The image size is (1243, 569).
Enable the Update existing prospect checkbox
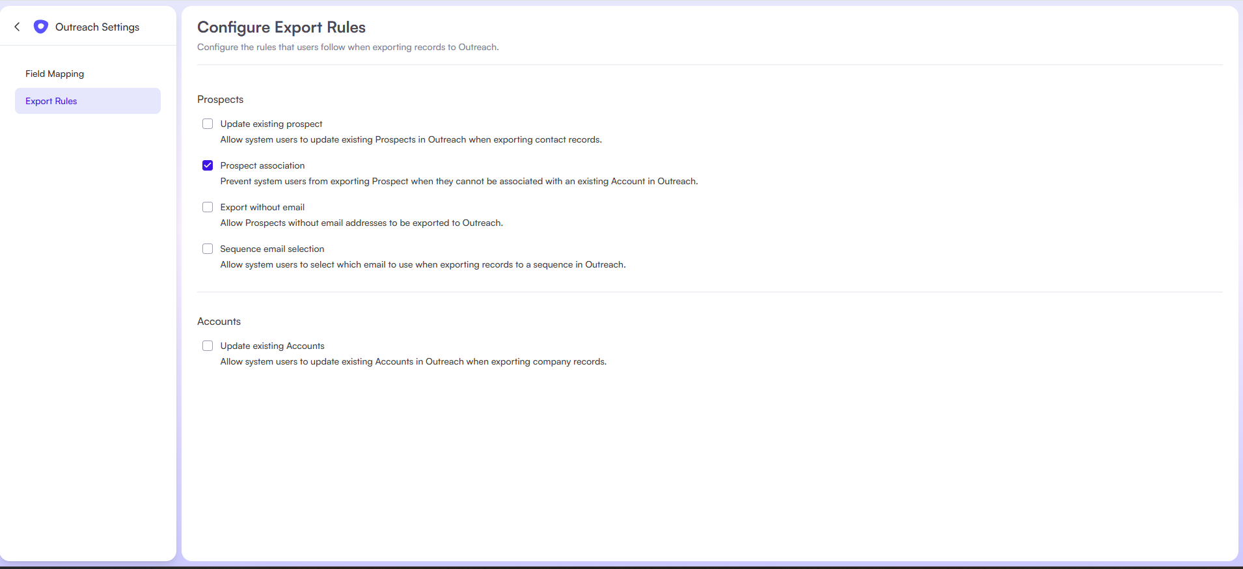[x=208, y=124]
